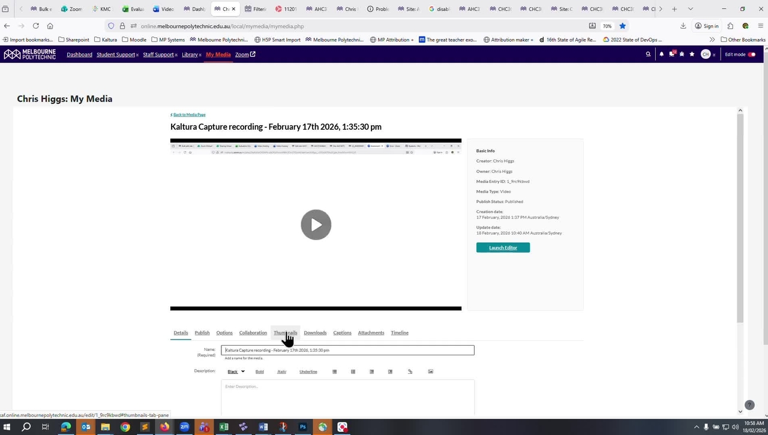This screenshot has width=768, height=435.
Task: Open the Attachments tab
Action: (x=371, y=333)
